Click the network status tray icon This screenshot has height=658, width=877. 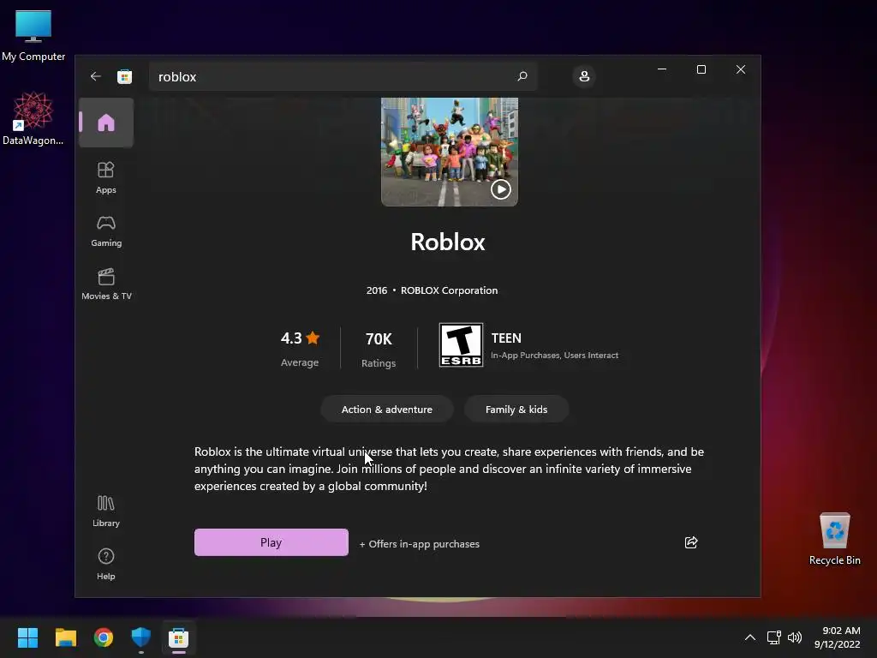774,637
